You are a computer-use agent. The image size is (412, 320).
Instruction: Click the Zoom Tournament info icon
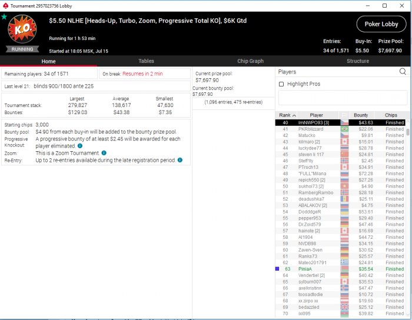(104, 153)
